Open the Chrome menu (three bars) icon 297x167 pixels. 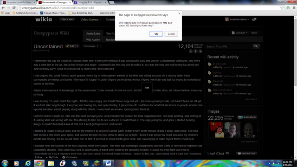(294, 8)
